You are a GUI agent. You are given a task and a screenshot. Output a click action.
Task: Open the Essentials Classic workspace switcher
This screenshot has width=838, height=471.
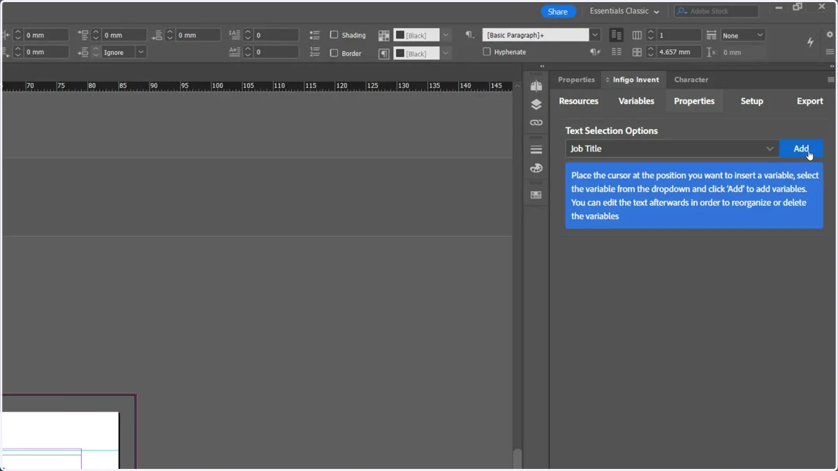(x=624, y=11)
